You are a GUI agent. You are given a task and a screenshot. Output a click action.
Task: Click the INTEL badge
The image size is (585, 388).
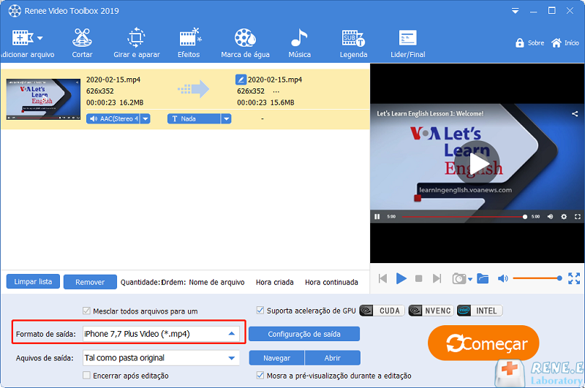coord(480,311)
